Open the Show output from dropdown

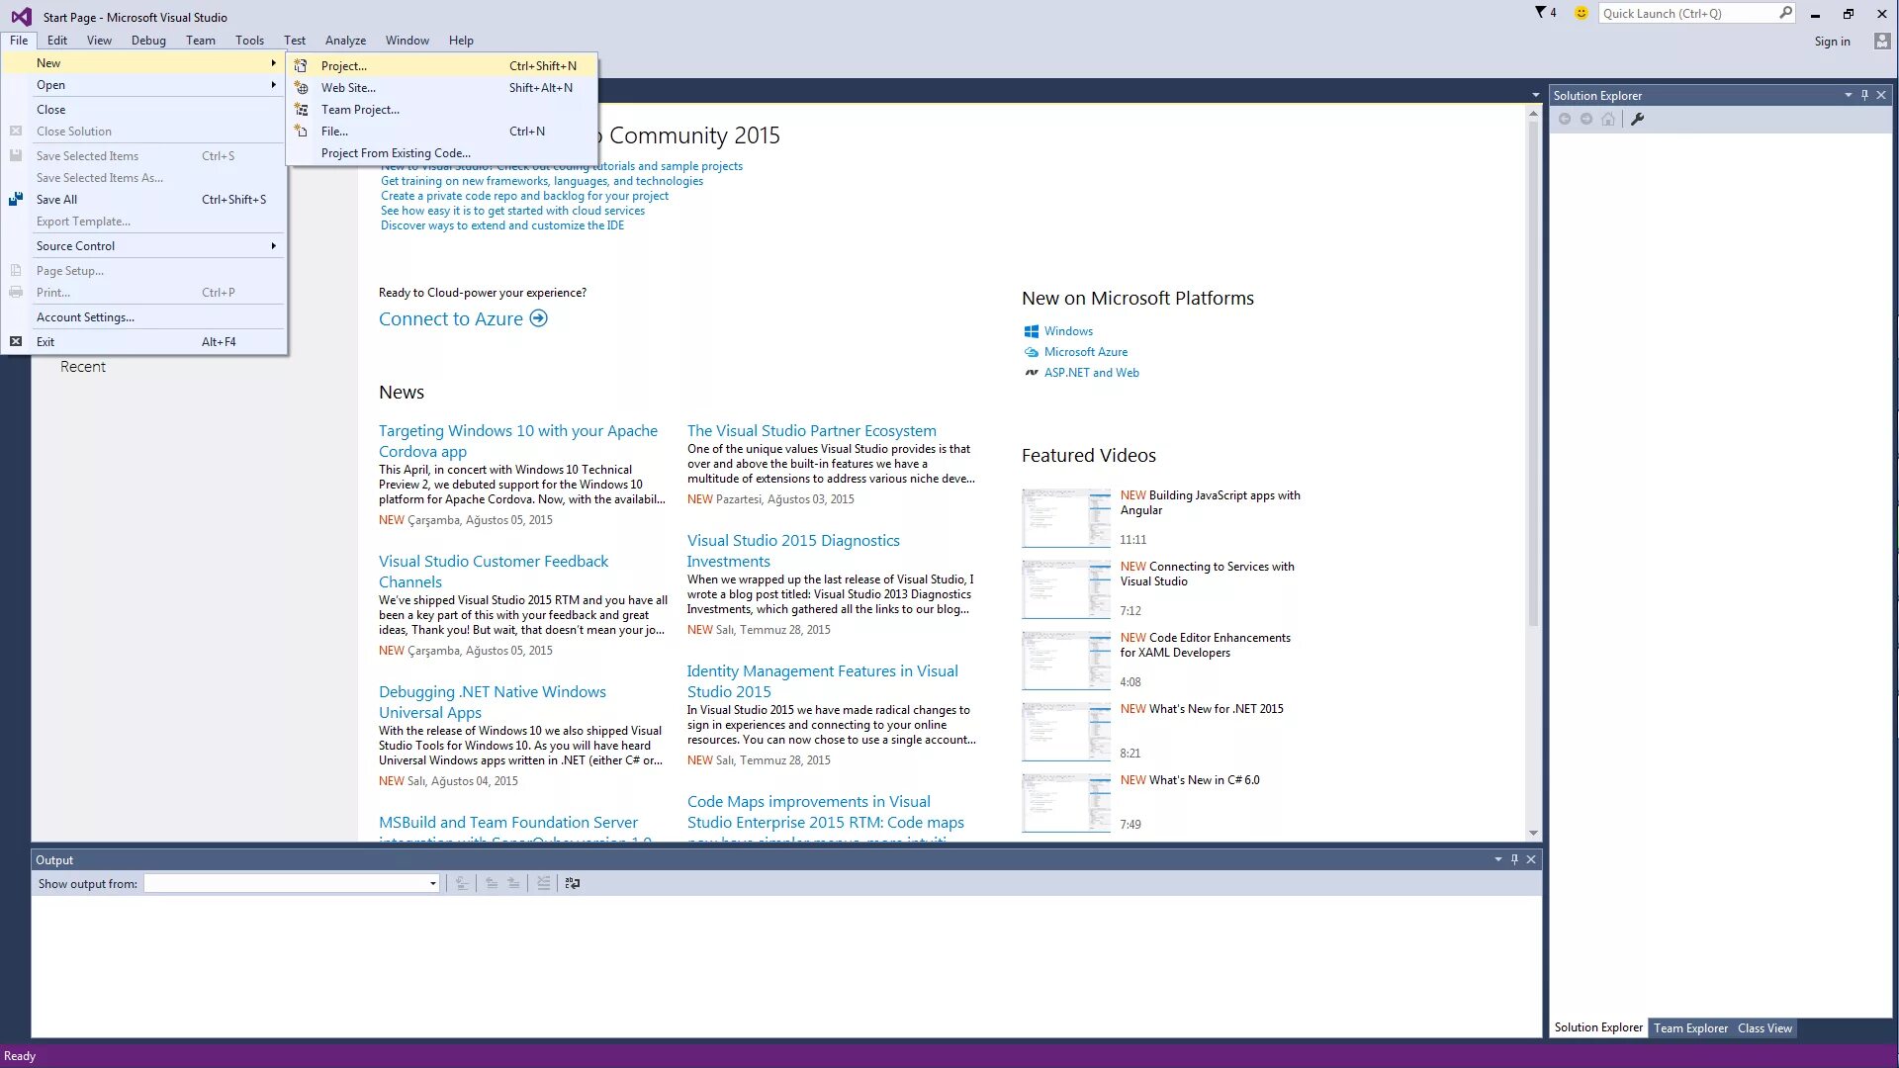tap(432, 883)
